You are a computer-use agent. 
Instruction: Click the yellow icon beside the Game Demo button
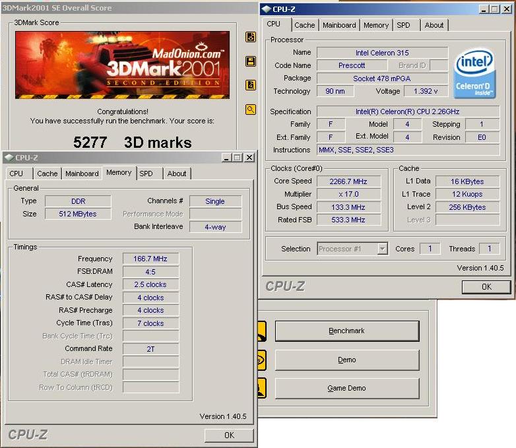[262, 388]
